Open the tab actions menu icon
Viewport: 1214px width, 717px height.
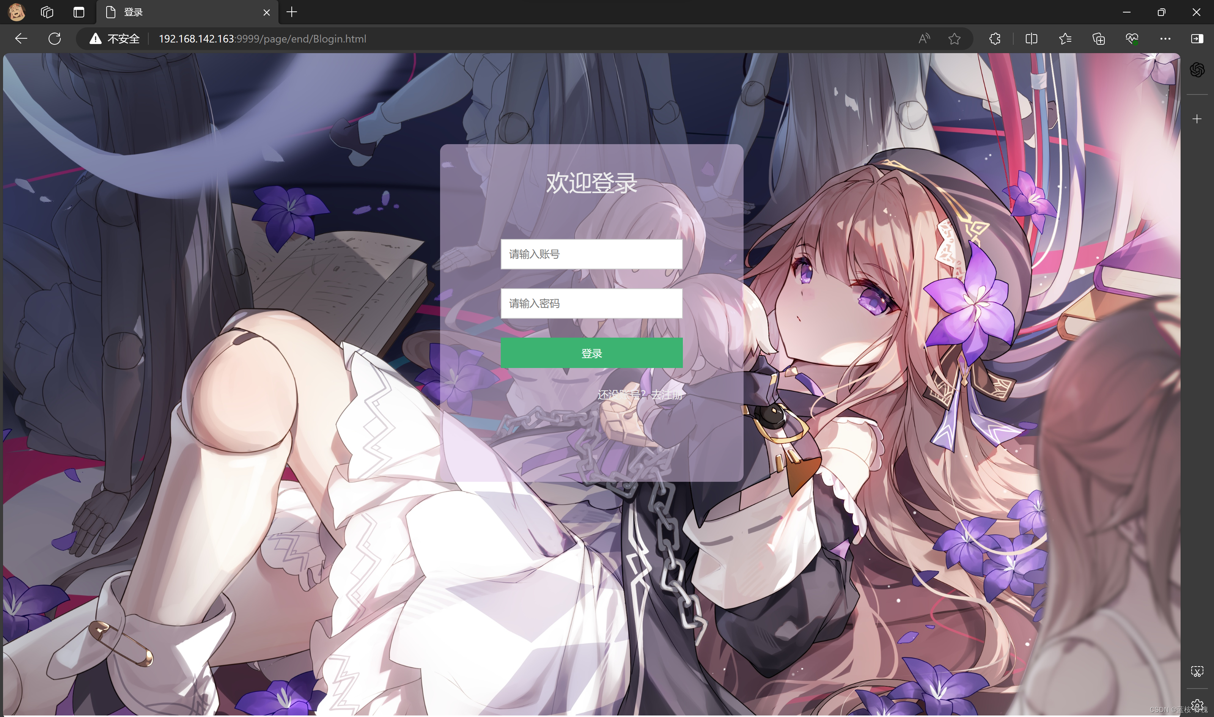click(79, 12)
